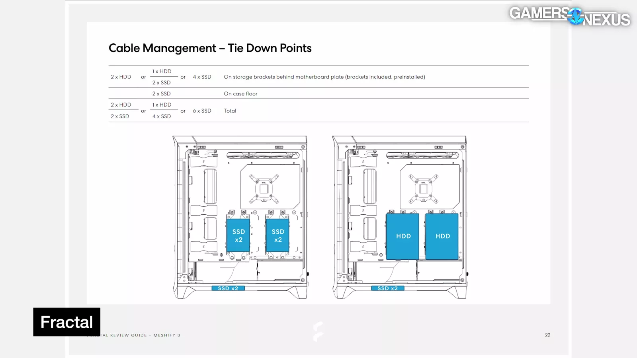Click the '4 x SSD' table entry
Viewport: 637px width, 358px height.
point(202,77)
